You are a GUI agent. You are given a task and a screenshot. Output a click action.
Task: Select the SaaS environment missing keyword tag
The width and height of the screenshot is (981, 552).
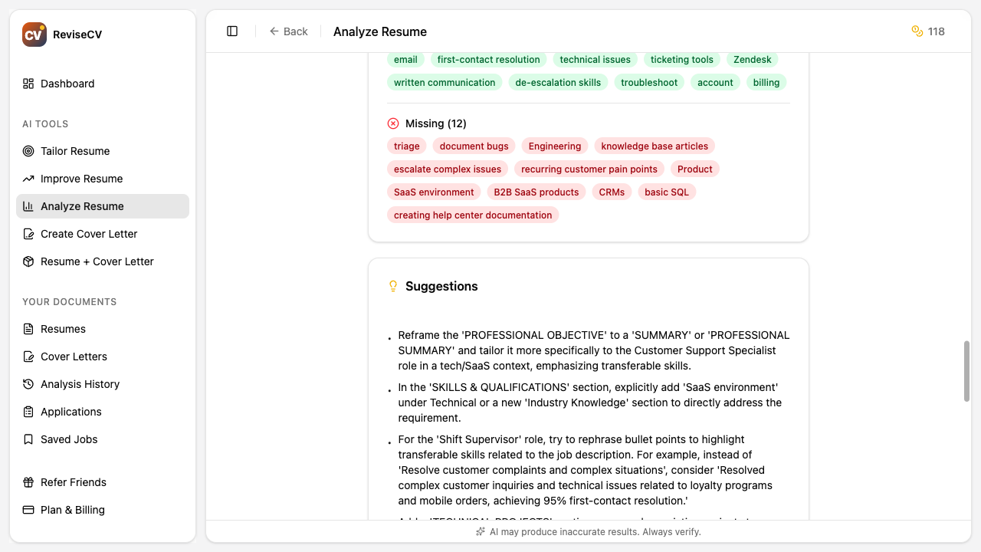click(x=434, y=192)
